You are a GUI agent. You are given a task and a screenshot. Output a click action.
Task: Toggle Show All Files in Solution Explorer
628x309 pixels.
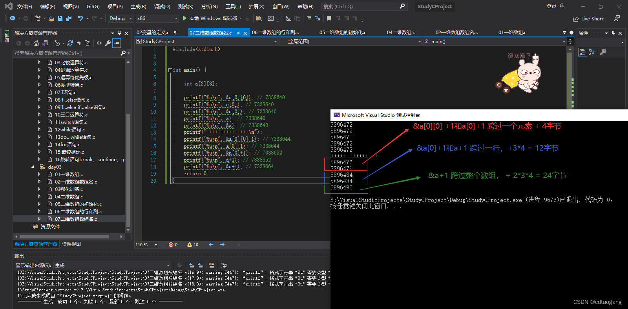88,43
